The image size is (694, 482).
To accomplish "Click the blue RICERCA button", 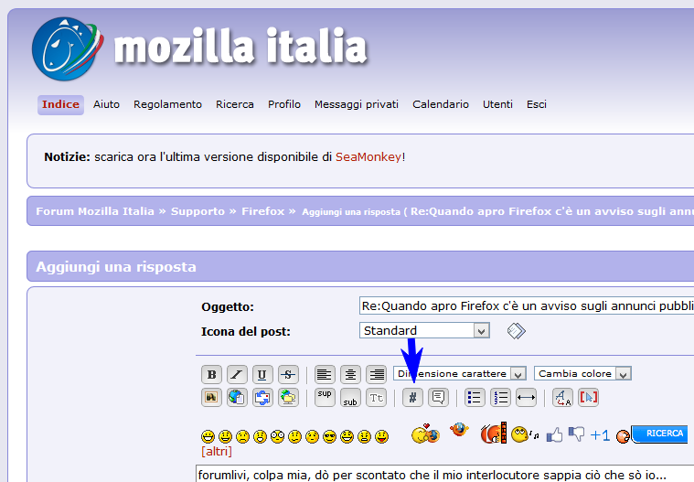I will coord(661,434).
